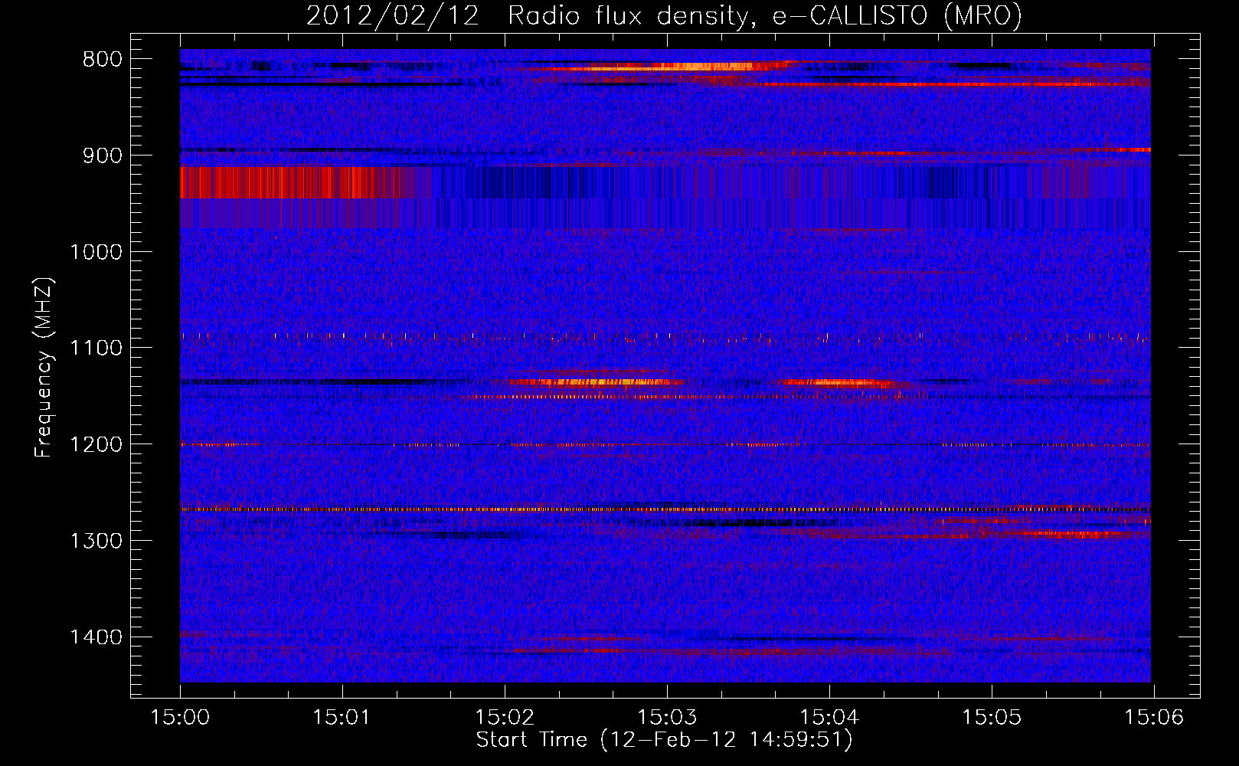Click the 15:01 time tick label

[x=343, y=718]
